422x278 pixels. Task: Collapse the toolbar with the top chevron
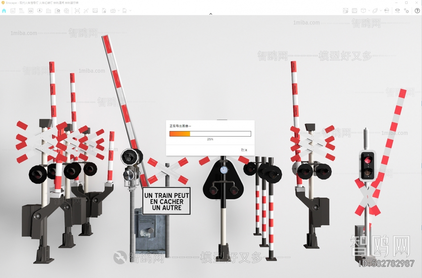coord(211,14)
